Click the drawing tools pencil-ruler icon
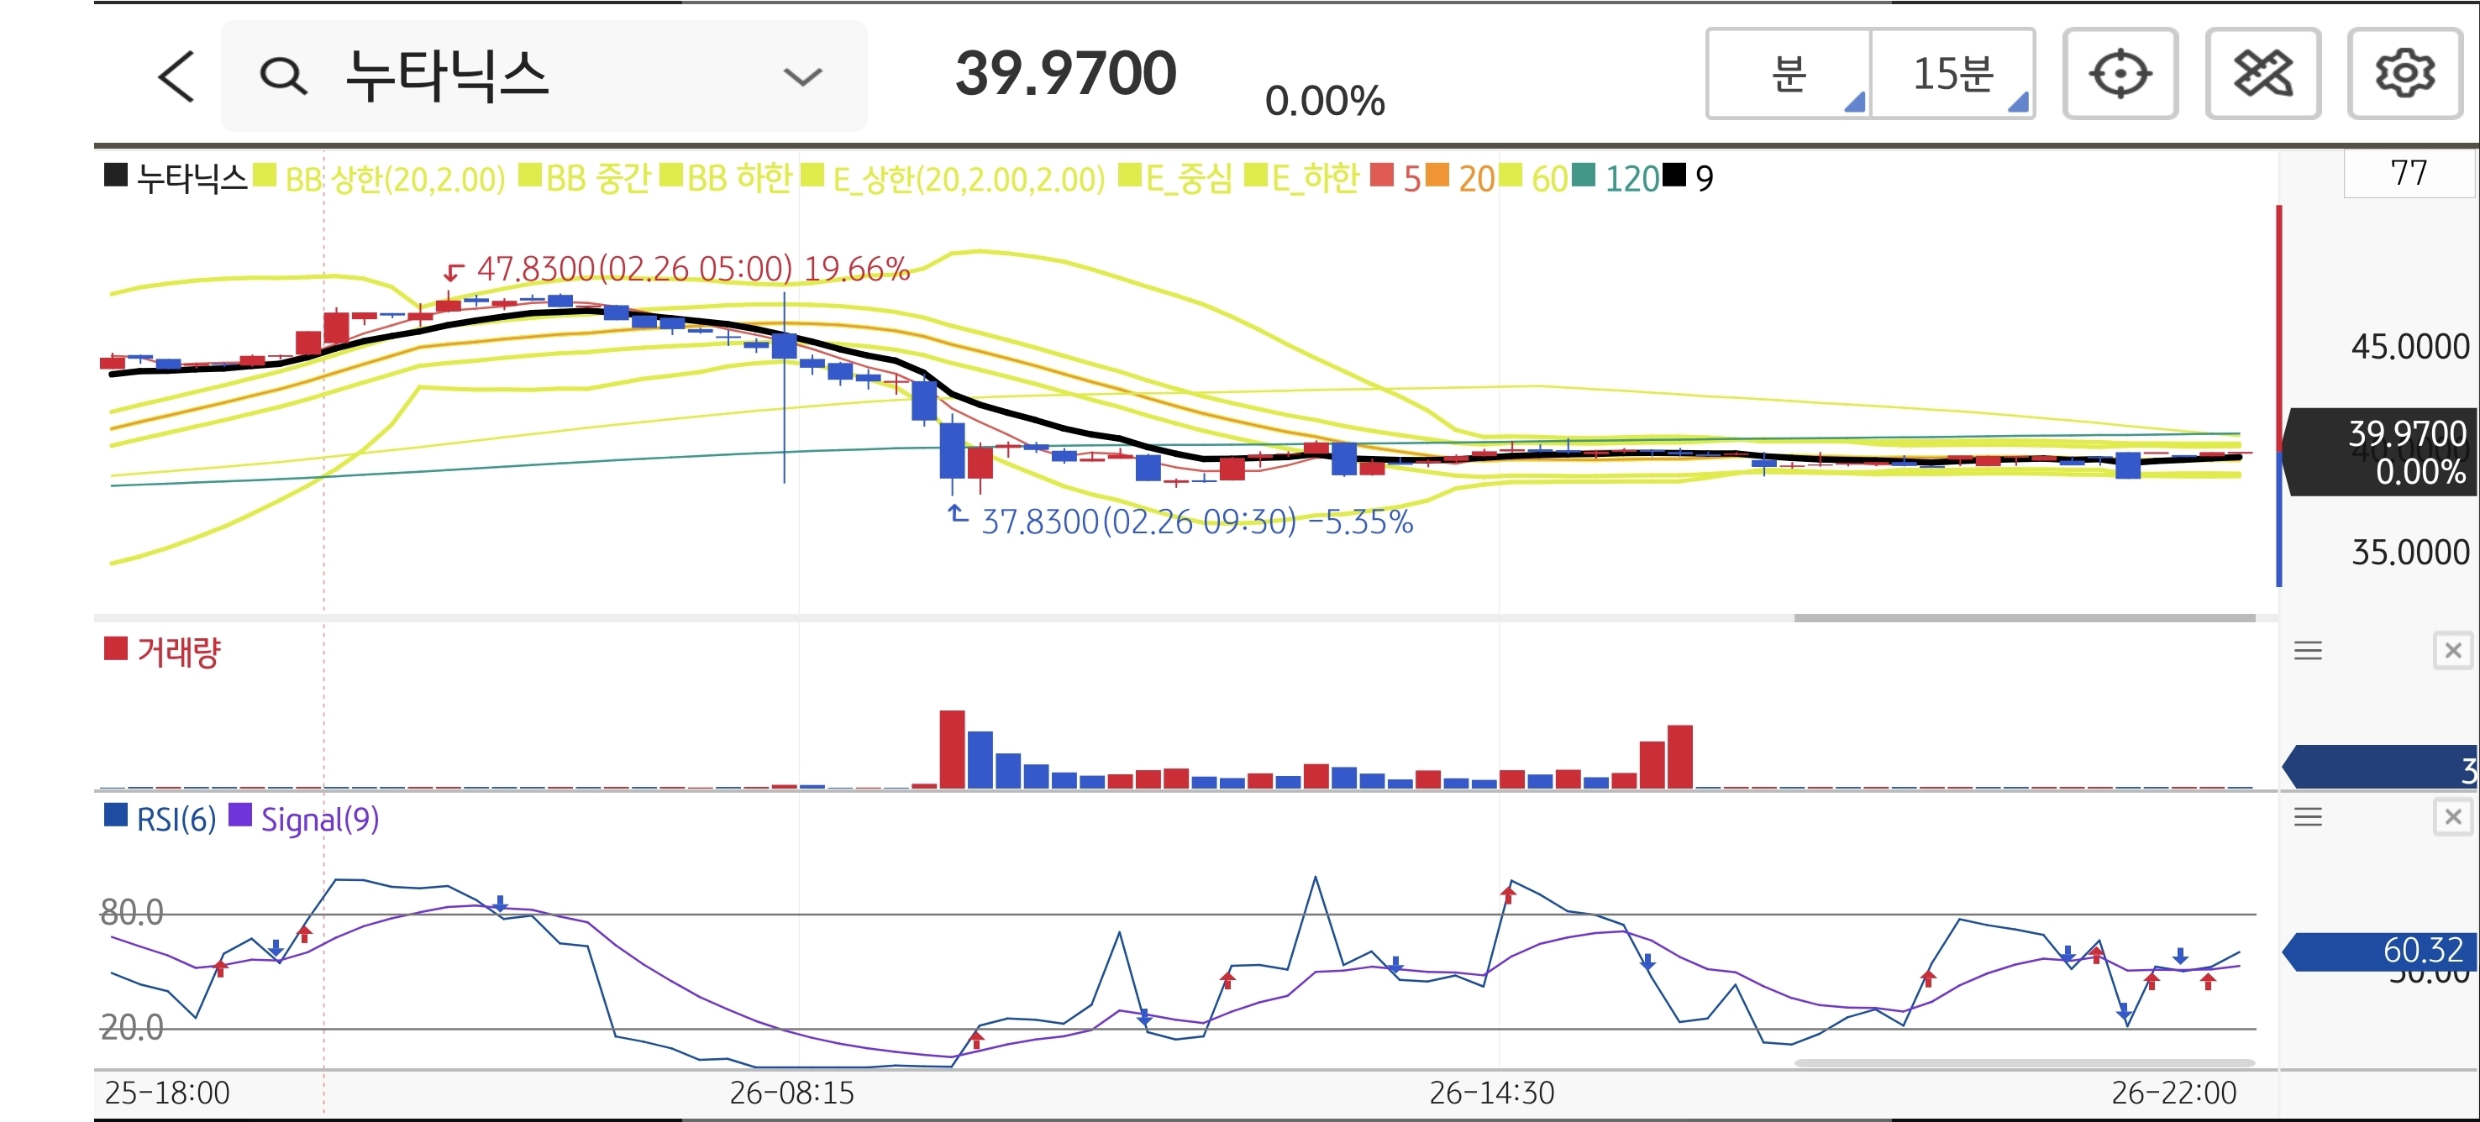This screenshot has width=2480, height=1122. (x=2262, y=74)
